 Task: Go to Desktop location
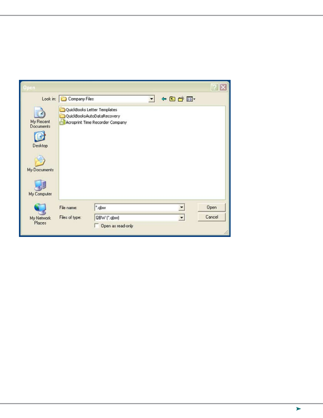click(40, 139)
